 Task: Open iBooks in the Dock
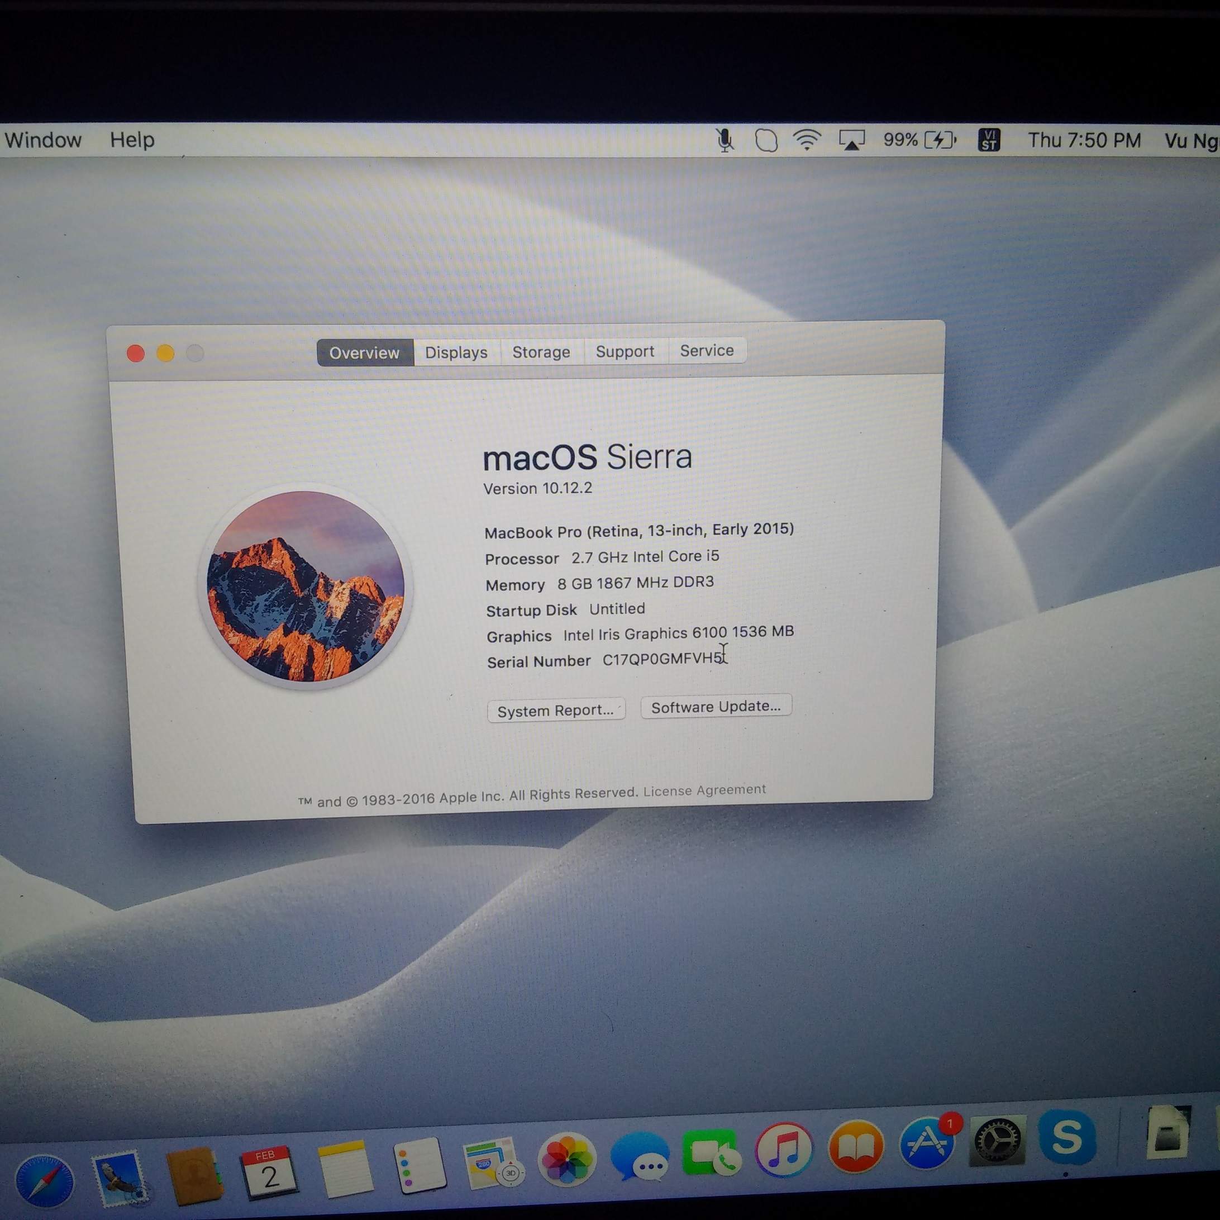point(855,1147)
